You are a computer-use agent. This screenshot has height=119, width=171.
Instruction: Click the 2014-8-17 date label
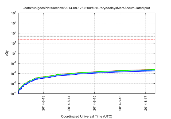click(146, 103)
